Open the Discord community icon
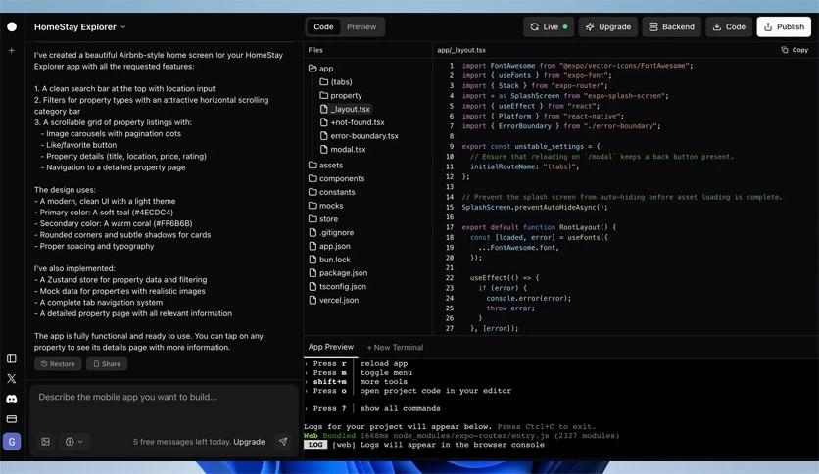Viewport: 819px width, 474px height. coord(12,399)
